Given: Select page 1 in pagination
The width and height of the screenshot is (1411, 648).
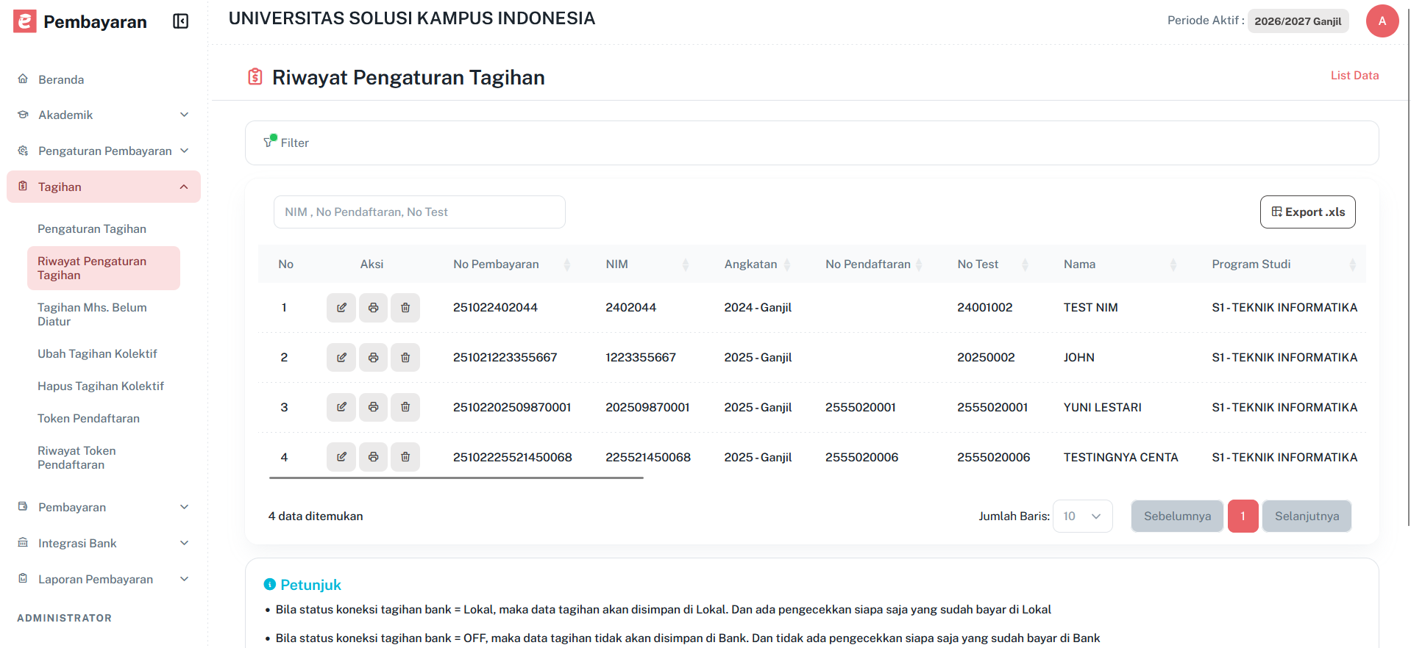Looking at the screenshot, I should tap(1243, 516).
